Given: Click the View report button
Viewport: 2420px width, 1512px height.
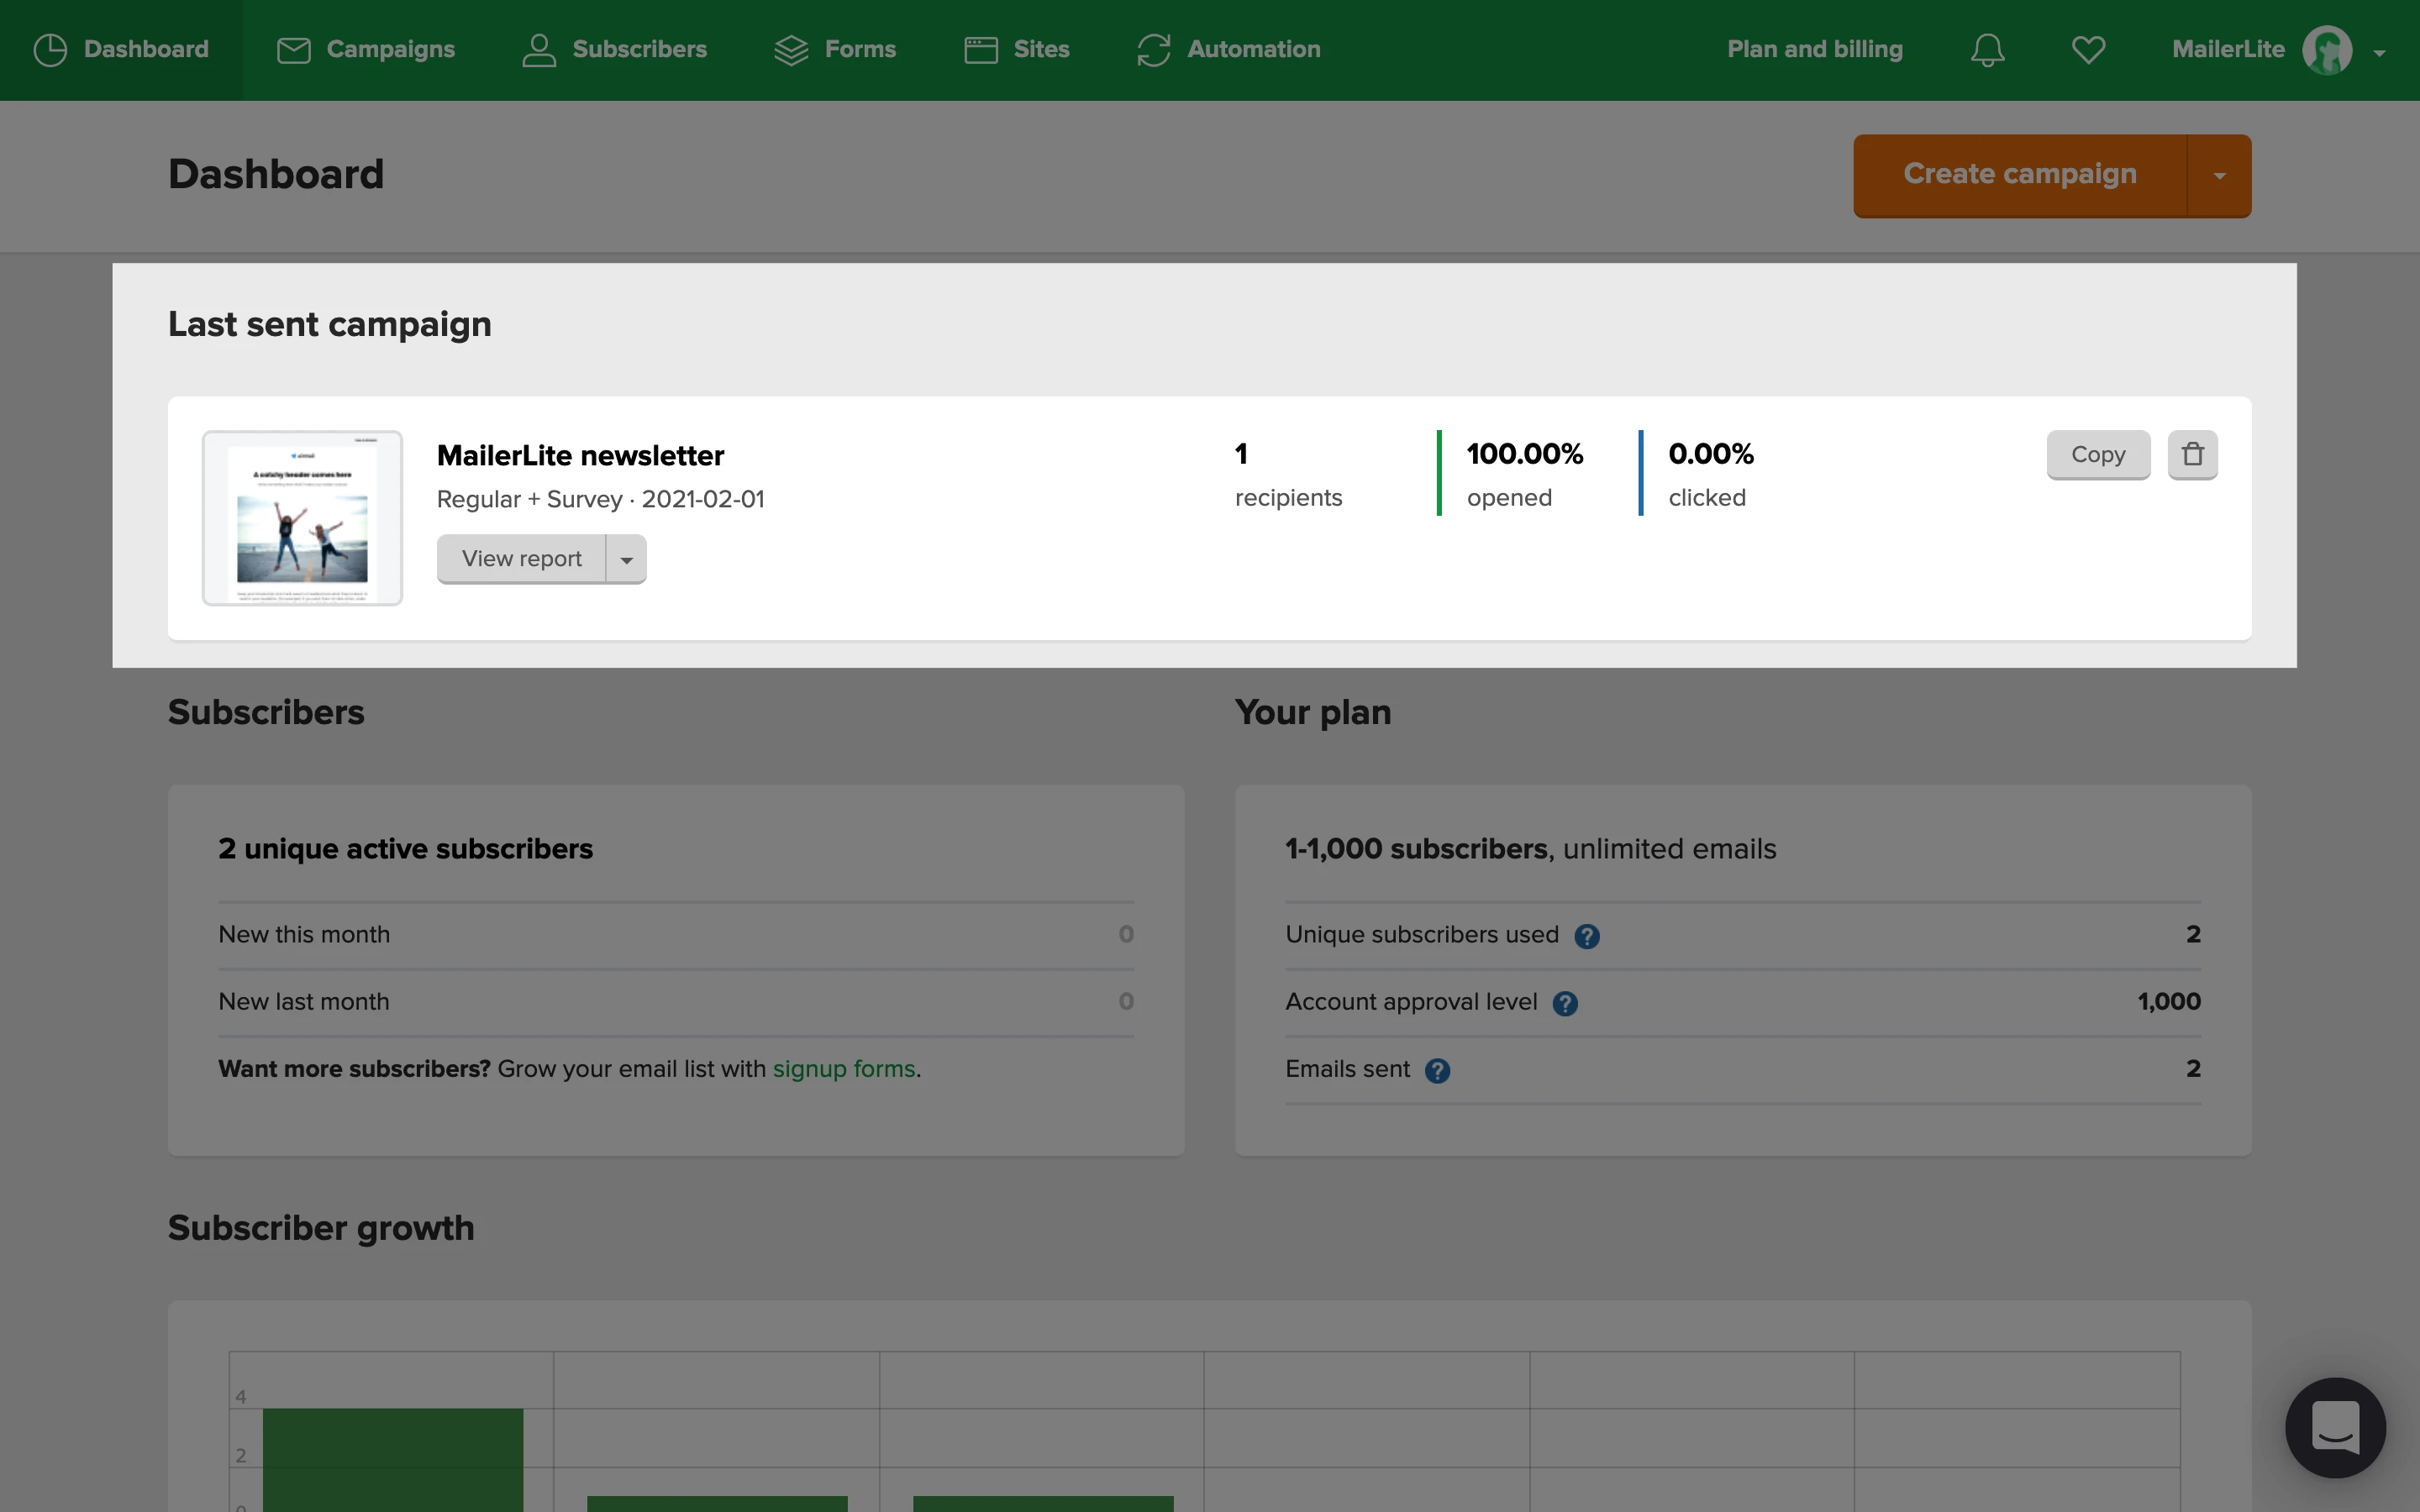Looking at the screenshot, I should point(521,559).
